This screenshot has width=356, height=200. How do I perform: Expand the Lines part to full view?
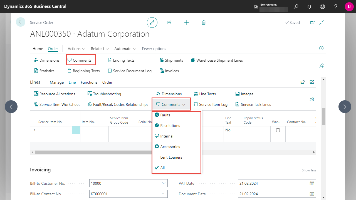[312, 82]
